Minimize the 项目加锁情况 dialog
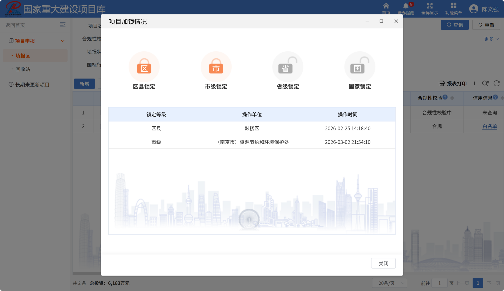The width and height of the screenshot is (504, 291). 367,21
